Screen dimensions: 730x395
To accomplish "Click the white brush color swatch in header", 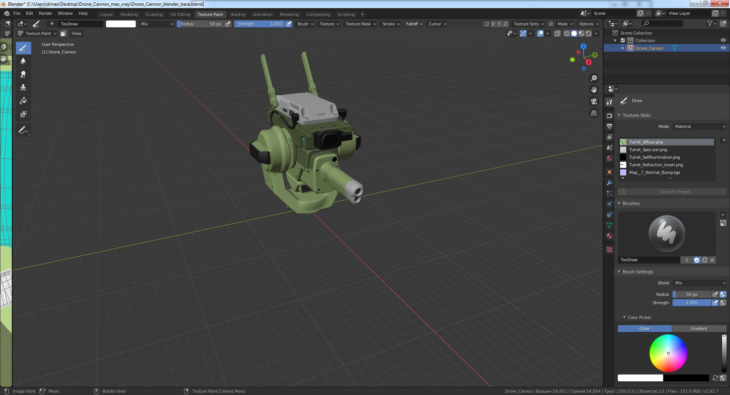I will (x=121, y=24).
